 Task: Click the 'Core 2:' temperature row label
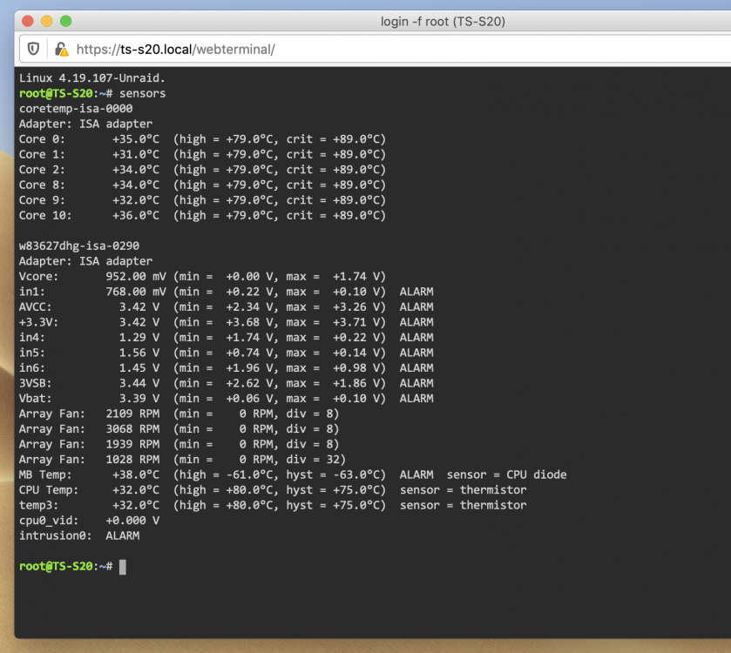(42, 170)
